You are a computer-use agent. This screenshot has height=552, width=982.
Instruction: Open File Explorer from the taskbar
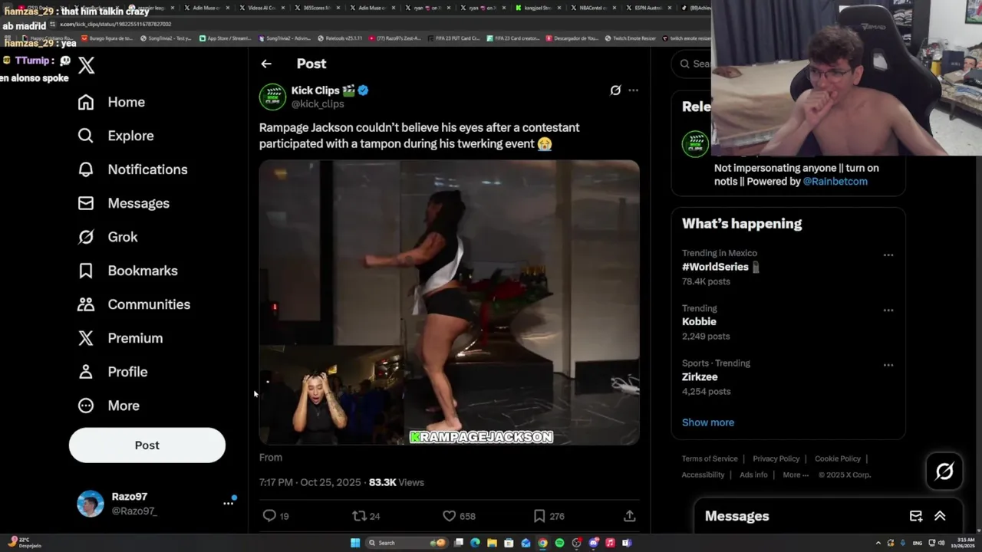[x=492, y=543]
